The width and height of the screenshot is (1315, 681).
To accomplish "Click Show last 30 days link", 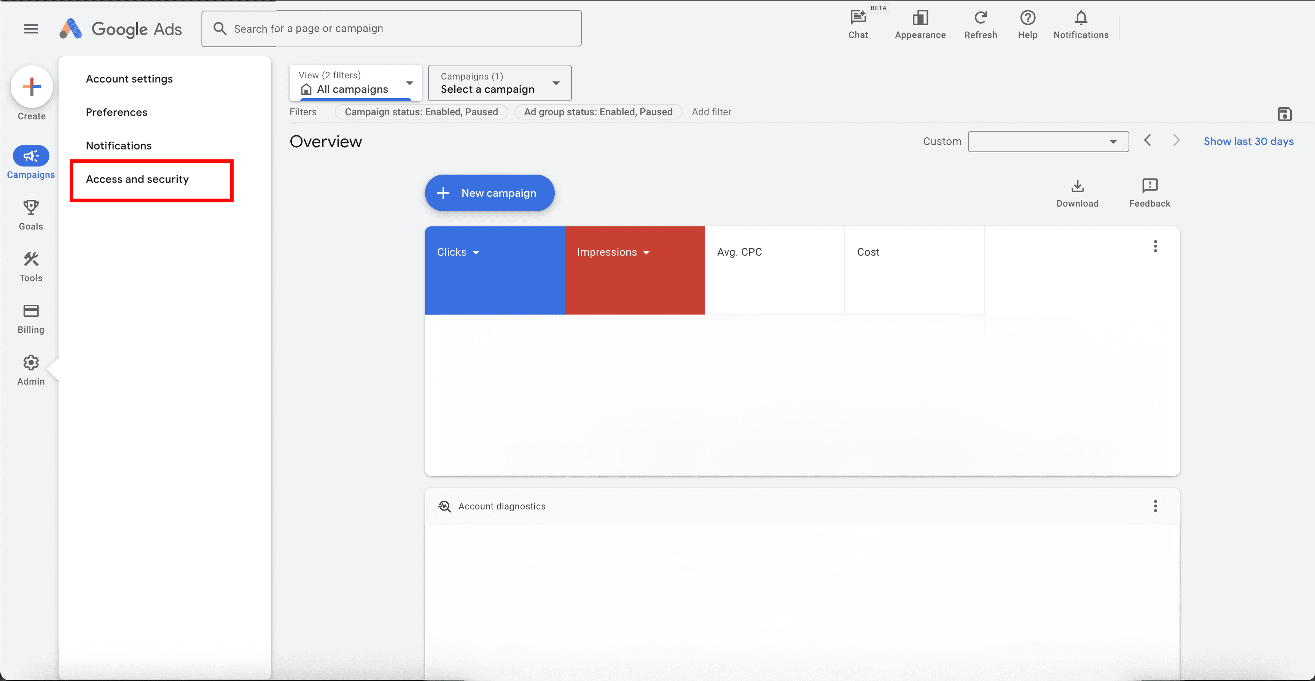I will (x=1248, y=142).
